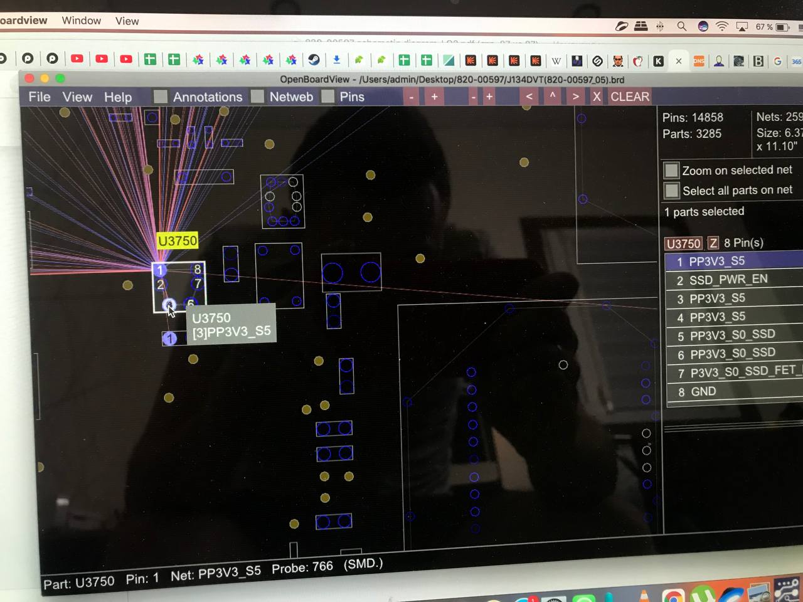The height and width of the screenshot is (602, 803).
Task: Switch to the Steam browser tab
Action: click(x=314, y=60)
